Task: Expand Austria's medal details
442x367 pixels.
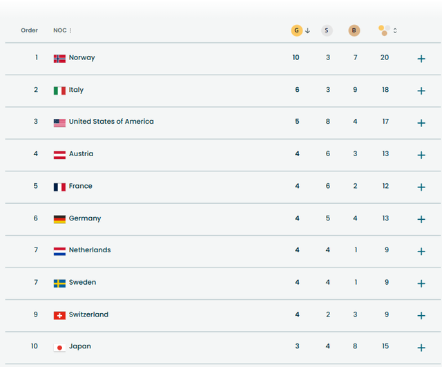Action: (x=421, y=155)
